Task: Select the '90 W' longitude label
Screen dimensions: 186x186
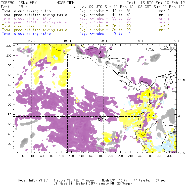Action: 104,41
